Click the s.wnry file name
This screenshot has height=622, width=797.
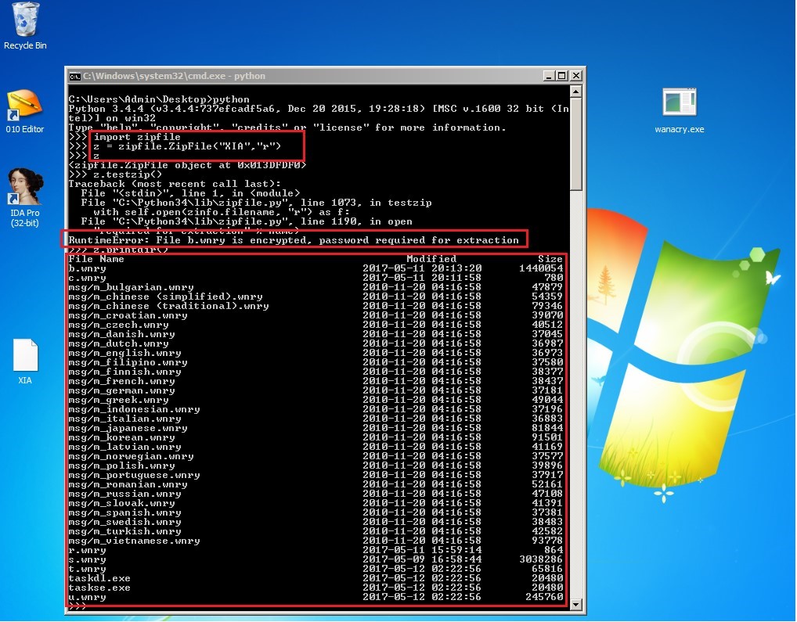88,559
